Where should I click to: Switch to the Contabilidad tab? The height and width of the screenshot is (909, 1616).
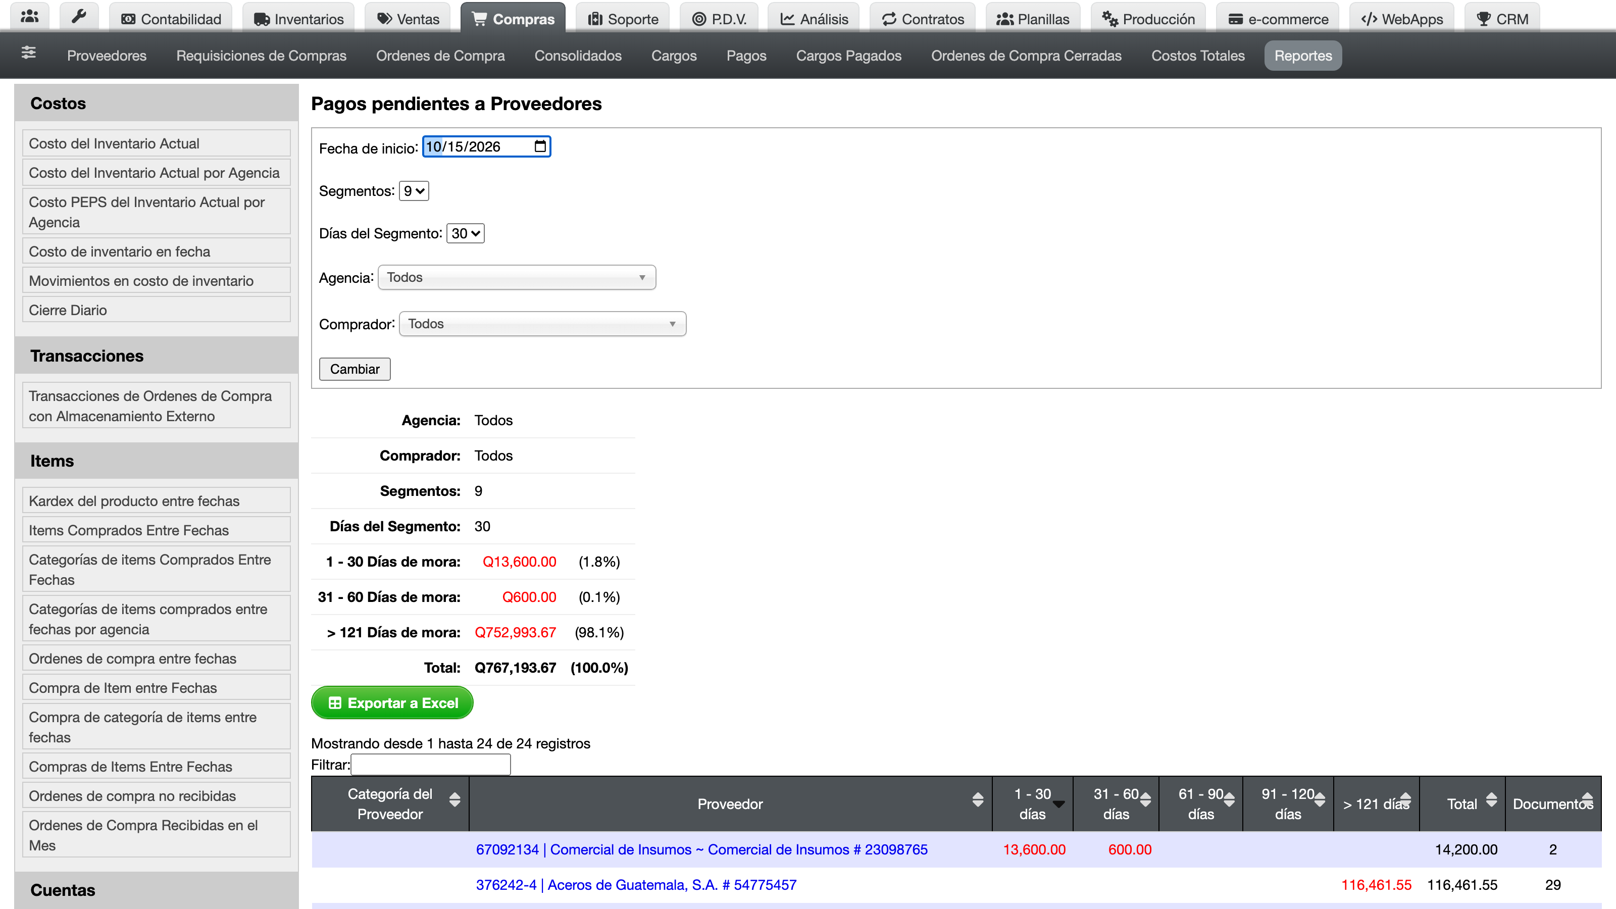(x=171, y=19)
